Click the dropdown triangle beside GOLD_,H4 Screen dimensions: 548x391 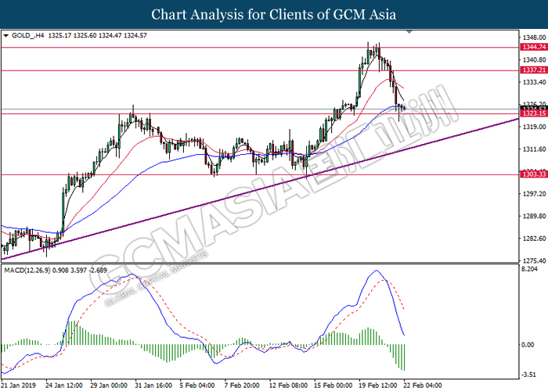(x=6, y=36)
